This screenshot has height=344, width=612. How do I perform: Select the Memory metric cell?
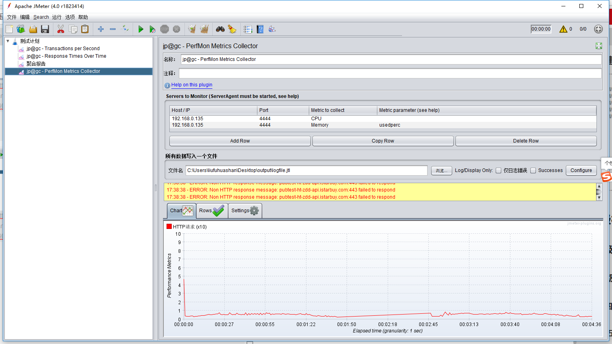[x=343, y=125]
